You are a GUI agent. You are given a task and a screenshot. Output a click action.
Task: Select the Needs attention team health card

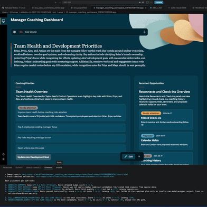point(71,112)
